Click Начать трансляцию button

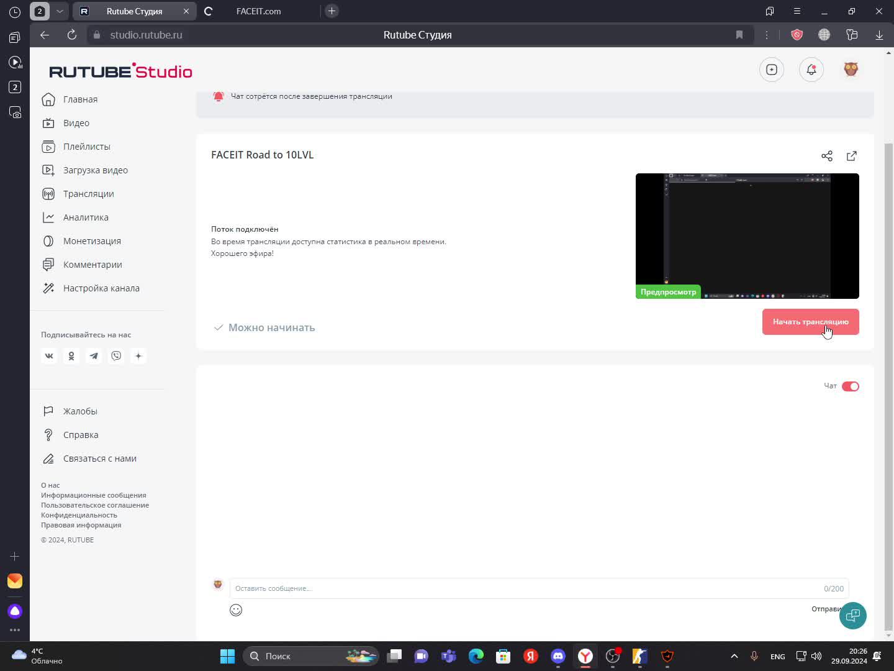coord(811,322)
